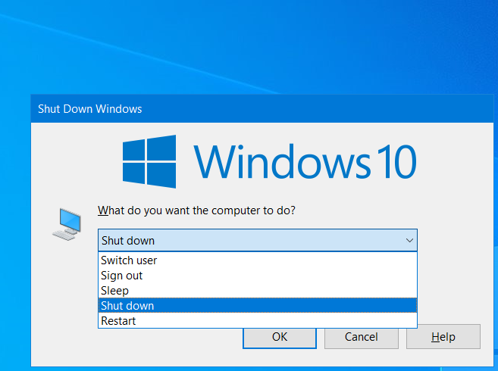The width and height of the screenshot is (498, 371).
Task: Click the OK button
Action: pyautogui.click(x=280, y=337)
